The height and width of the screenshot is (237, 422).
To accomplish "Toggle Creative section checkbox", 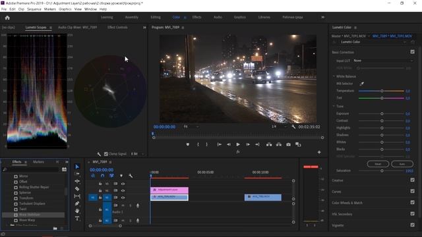I will coord(412,180).
